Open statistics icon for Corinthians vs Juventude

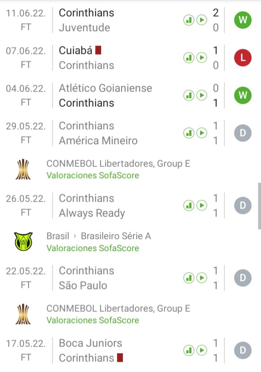pos(189,20)
